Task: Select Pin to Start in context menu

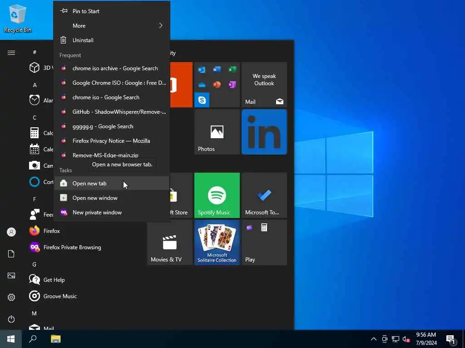Action: click(x=112, y=11)
